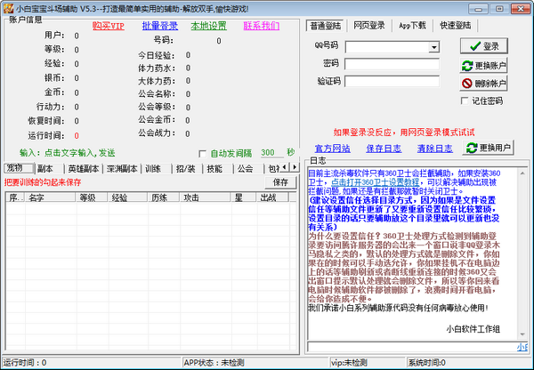Enable the 记住密码 remember password checkbox
This screenshot has width=534, height=370.
point(466,101)
